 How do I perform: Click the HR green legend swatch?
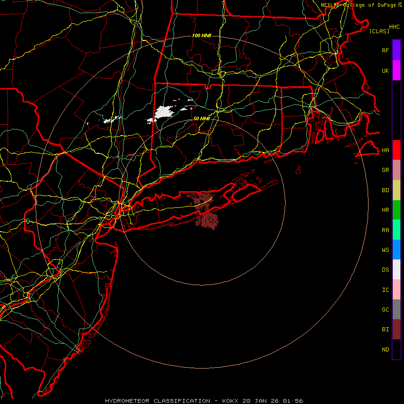click(x=396, y=210)
